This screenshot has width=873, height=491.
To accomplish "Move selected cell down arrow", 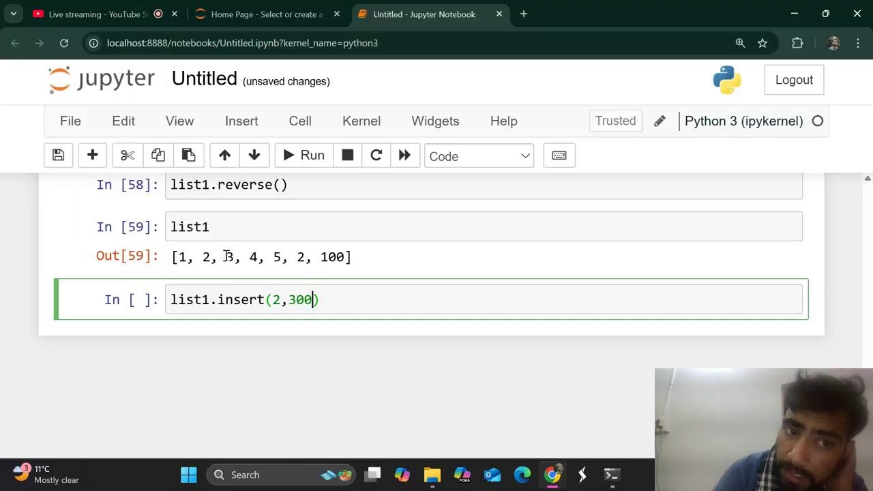I will tap(254, 155).
